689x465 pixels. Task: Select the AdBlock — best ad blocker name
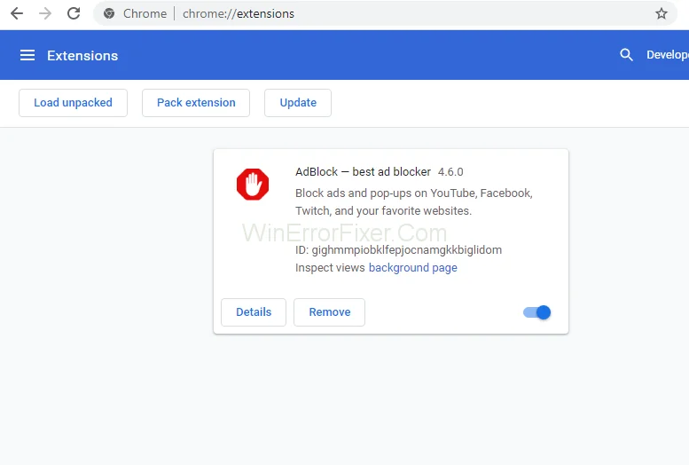(363, 171)
